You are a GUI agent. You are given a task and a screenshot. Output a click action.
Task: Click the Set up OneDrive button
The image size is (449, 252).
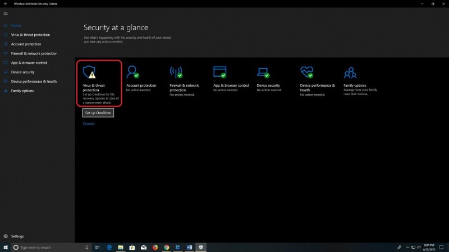click(x=98, y=113)
